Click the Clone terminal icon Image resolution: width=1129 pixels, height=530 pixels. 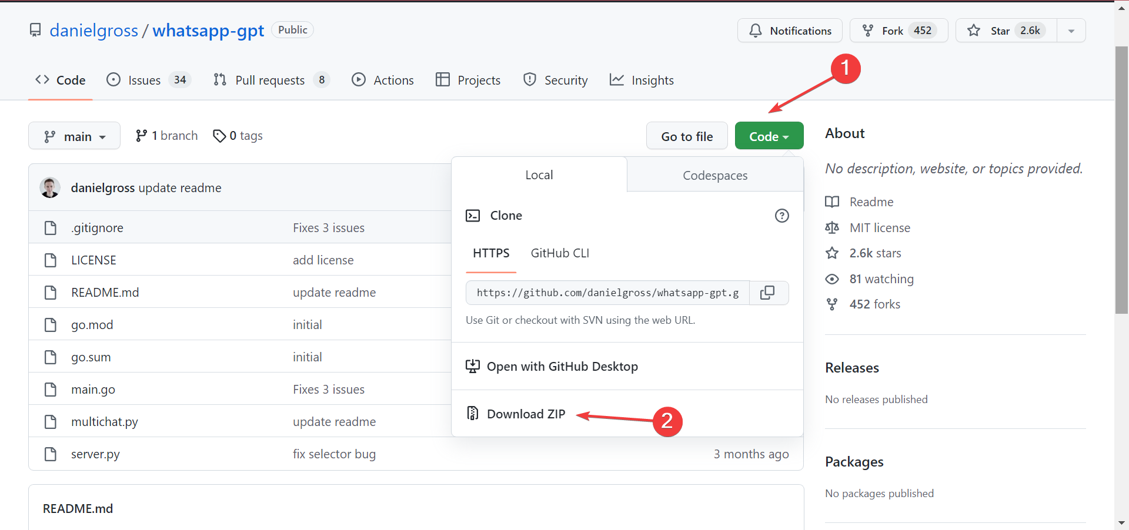[x=473, y=216]
